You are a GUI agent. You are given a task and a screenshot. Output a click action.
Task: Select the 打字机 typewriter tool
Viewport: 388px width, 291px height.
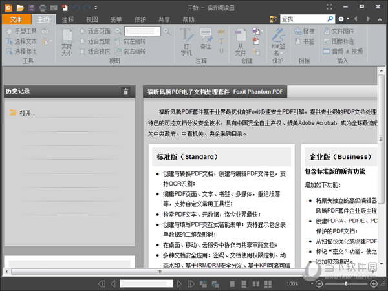[x=186, y=42]
